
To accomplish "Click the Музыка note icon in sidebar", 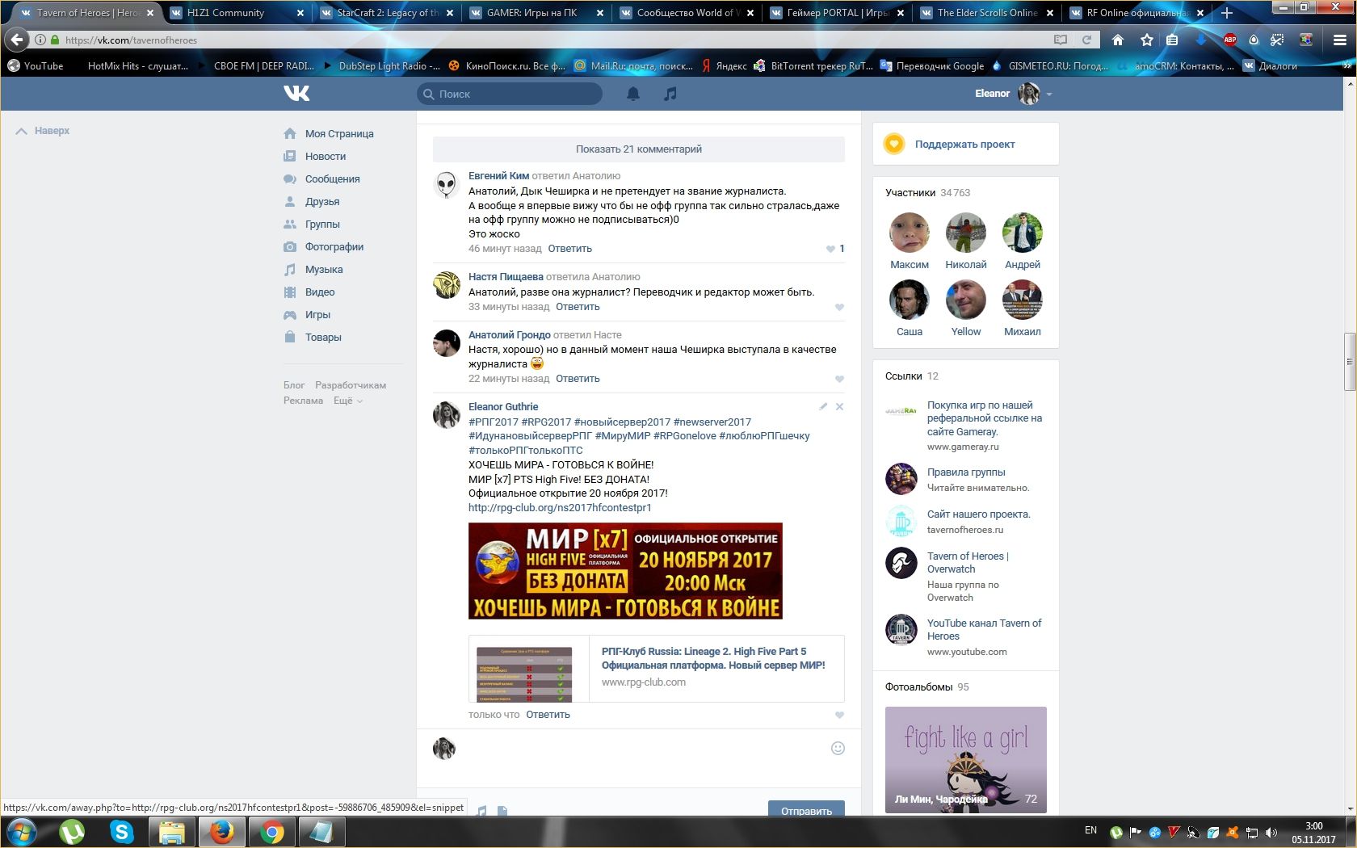I will pyautogui.click(x=290, y=270).
